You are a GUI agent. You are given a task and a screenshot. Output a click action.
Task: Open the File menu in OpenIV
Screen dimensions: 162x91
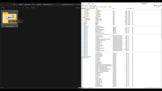(x=82, y=6)
